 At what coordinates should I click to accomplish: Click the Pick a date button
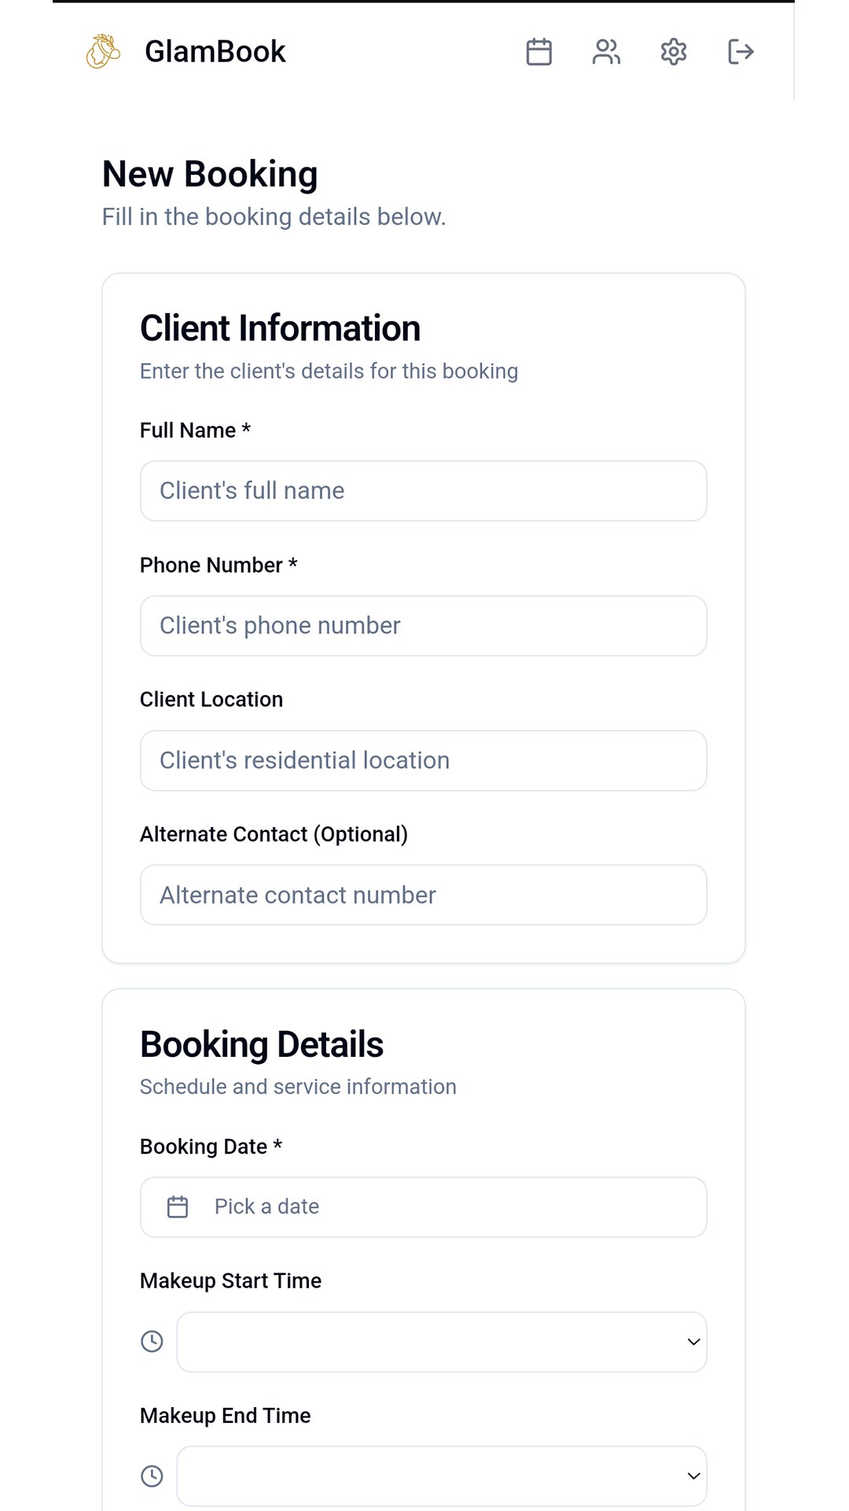click(423, 1206)
